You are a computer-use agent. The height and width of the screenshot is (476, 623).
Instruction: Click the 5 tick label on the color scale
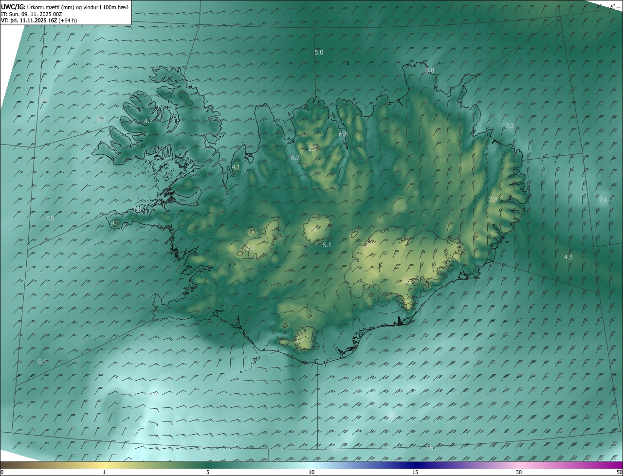click(208, 473)
